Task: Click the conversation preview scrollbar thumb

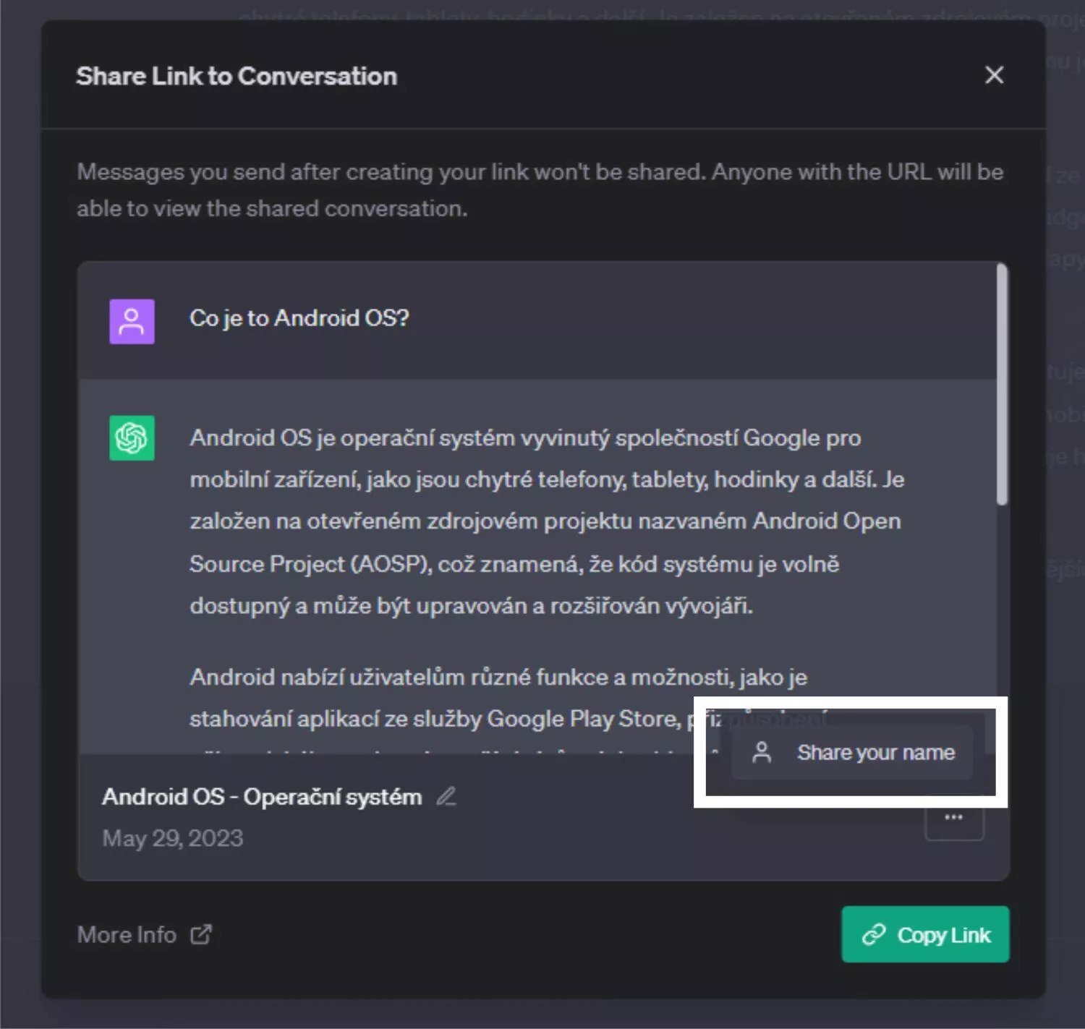Action: (x=1002, y=384)
